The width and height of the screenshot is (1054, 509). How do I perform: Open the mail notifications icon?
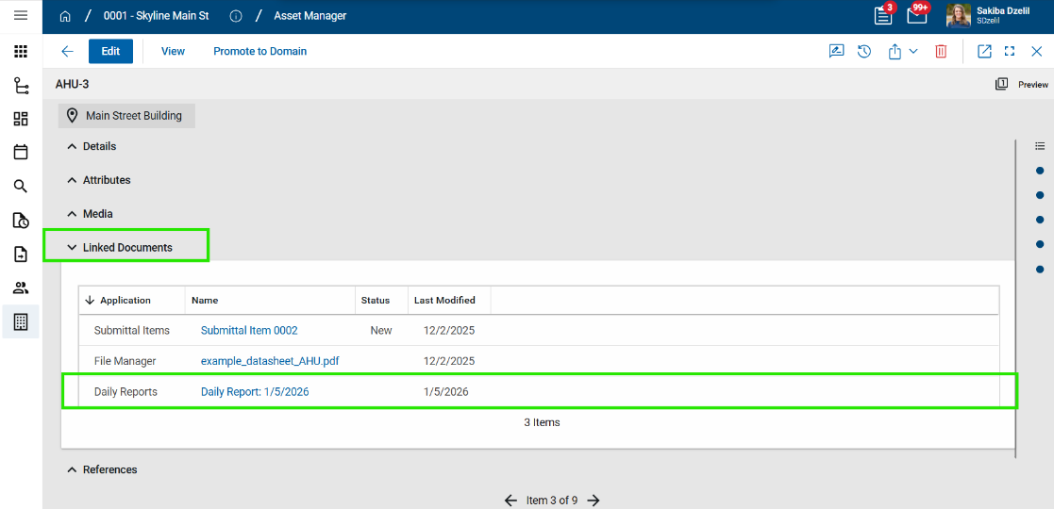[916, 16]
